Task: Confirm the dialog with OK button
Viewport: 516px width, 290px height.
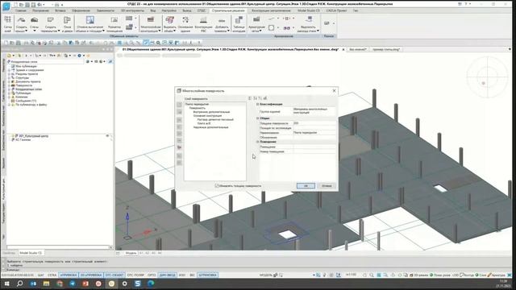Action: coord(306,186)
